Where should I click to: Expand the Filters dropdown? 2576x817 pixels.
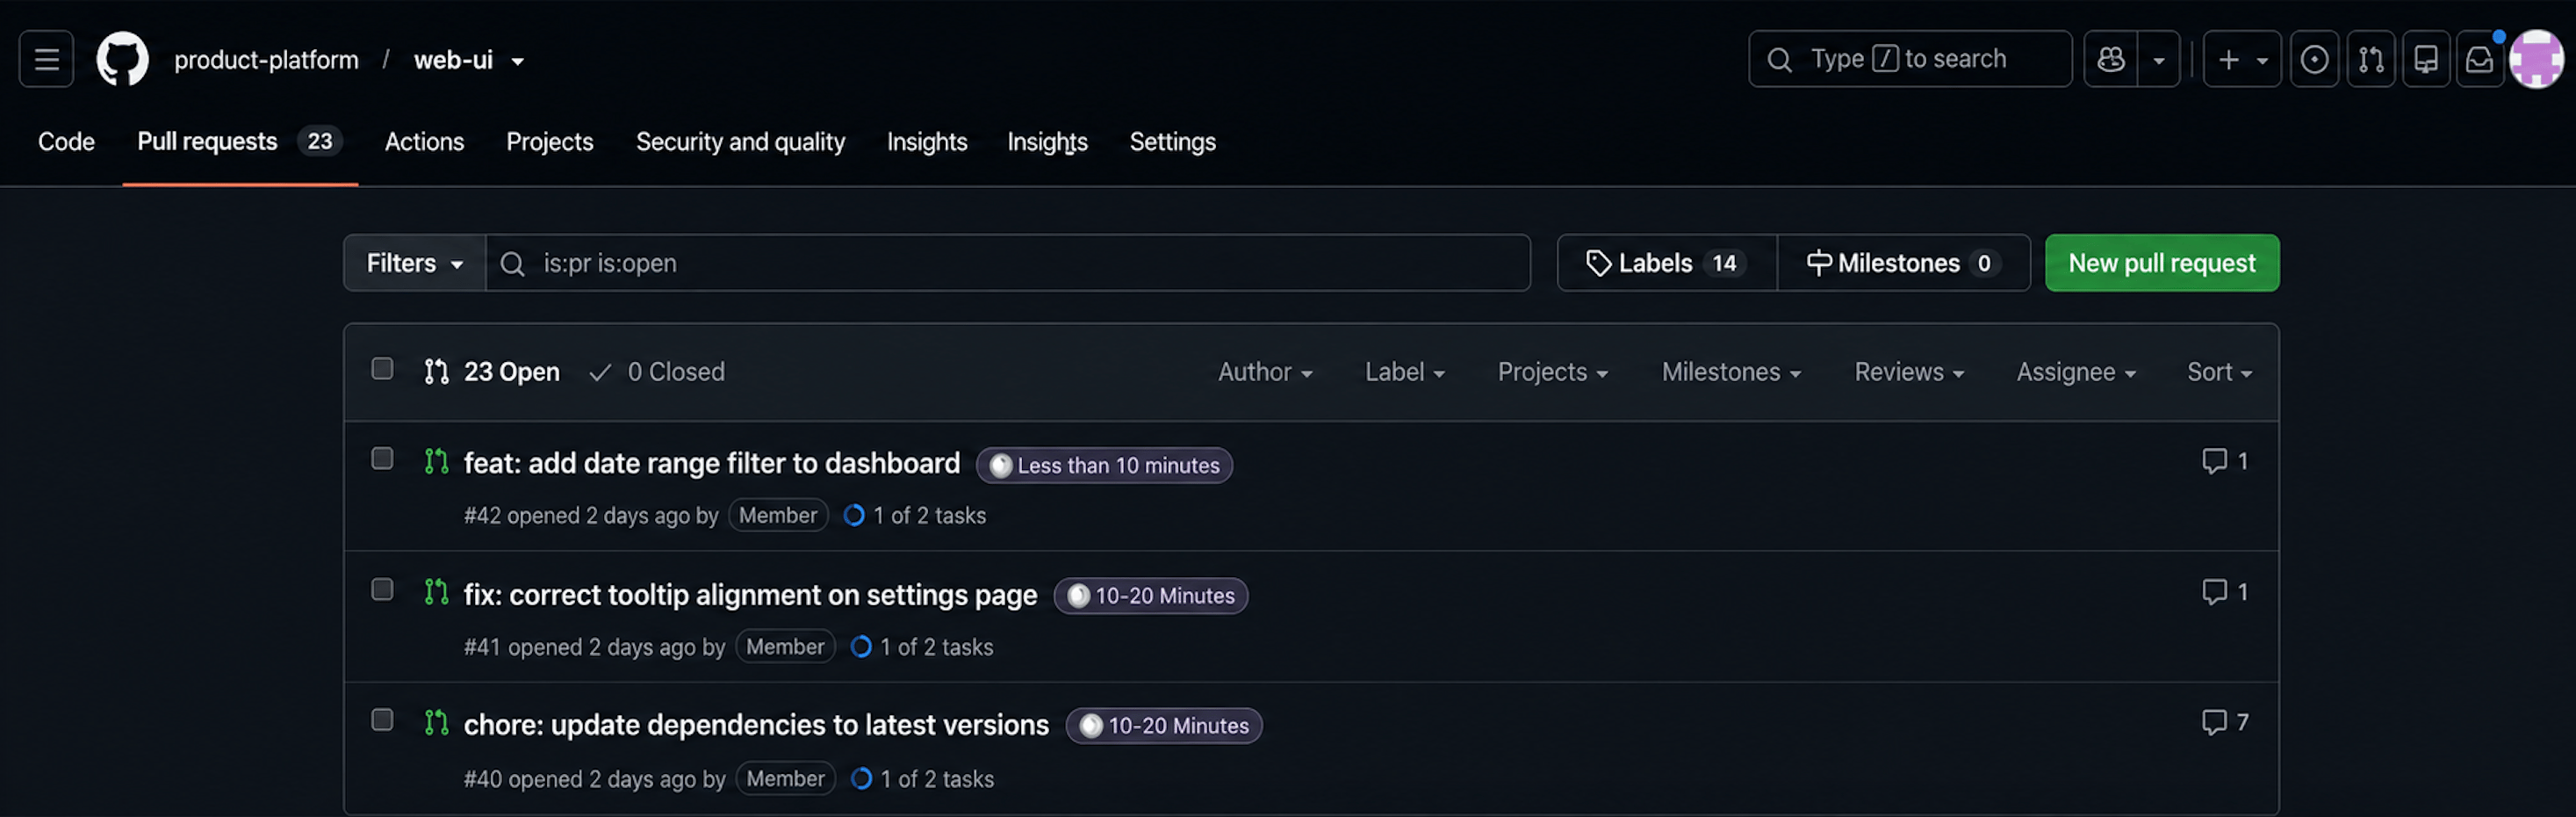pyautogui.click(x=414, y=263)
